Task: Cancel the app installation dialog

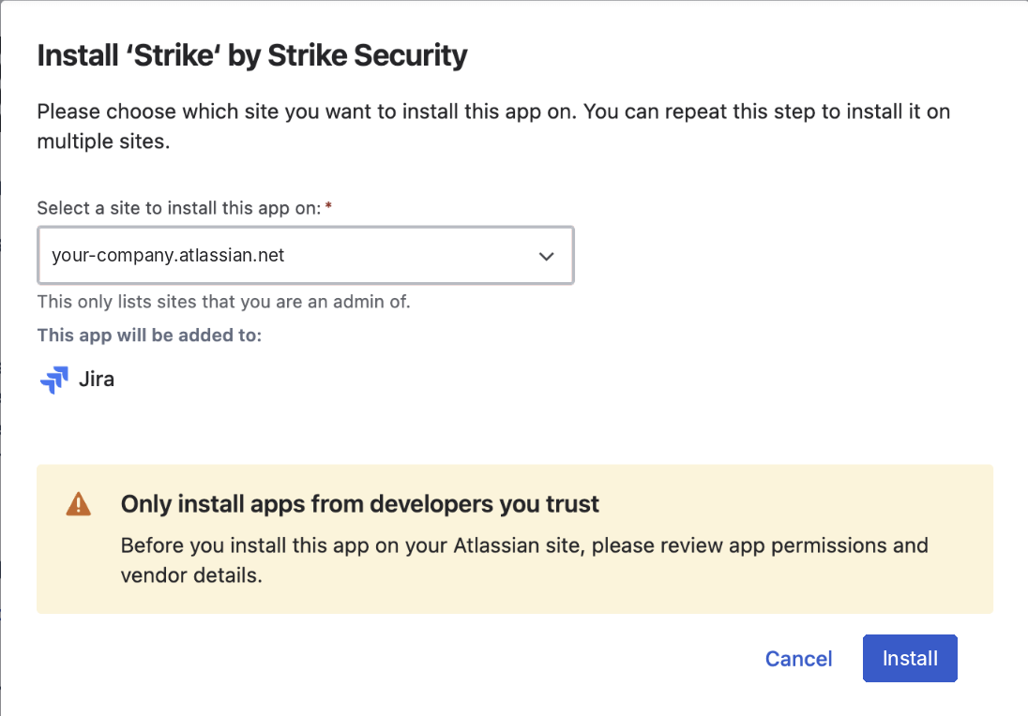Action: [x=798, y=658]
